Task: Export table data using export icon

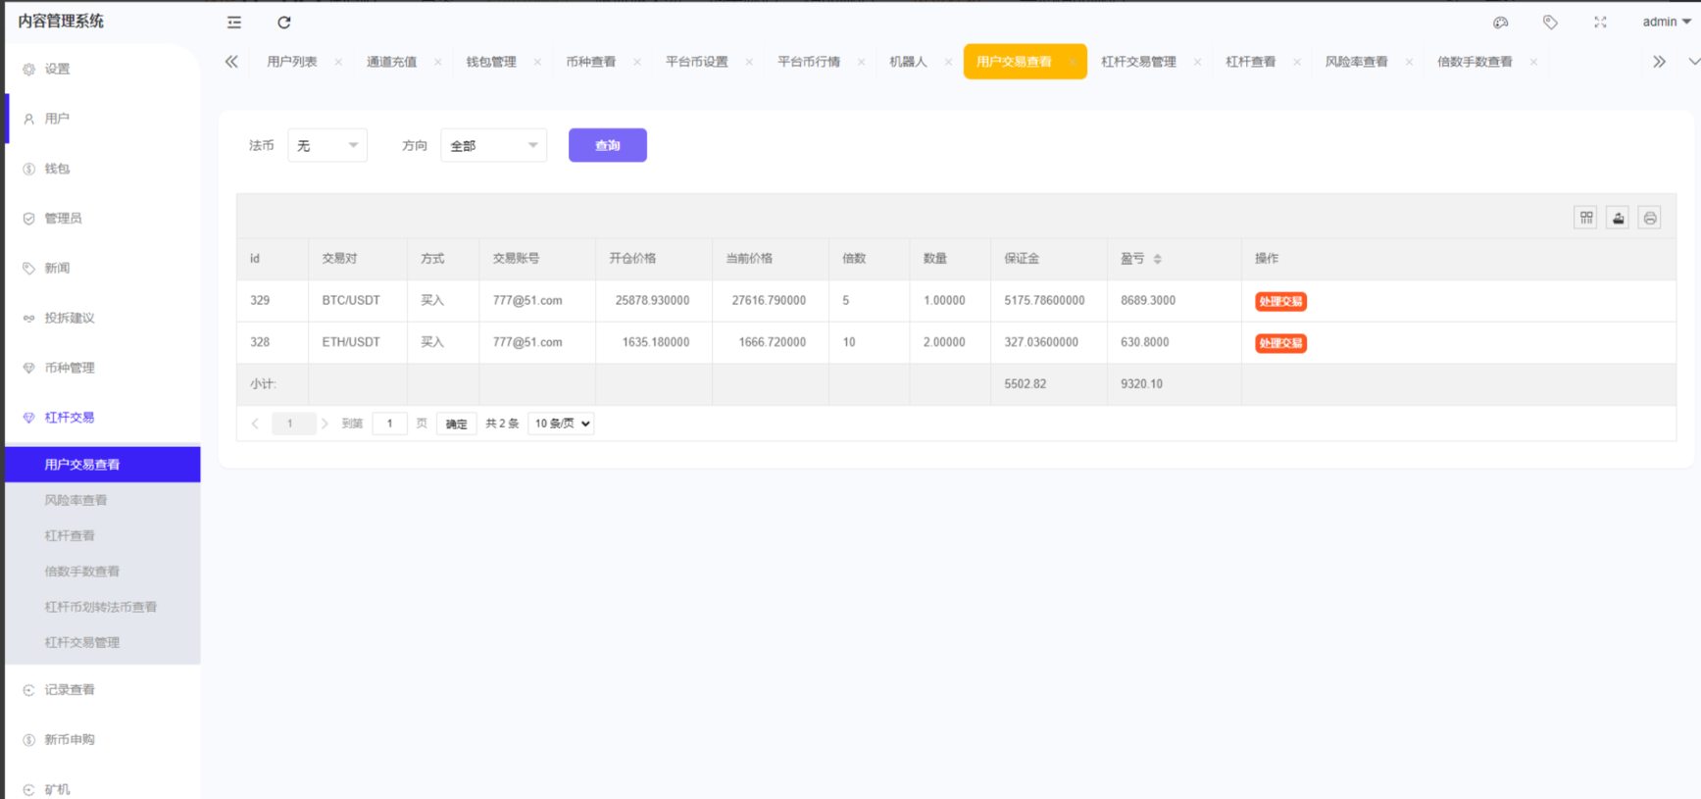Action: (1618, 218)
